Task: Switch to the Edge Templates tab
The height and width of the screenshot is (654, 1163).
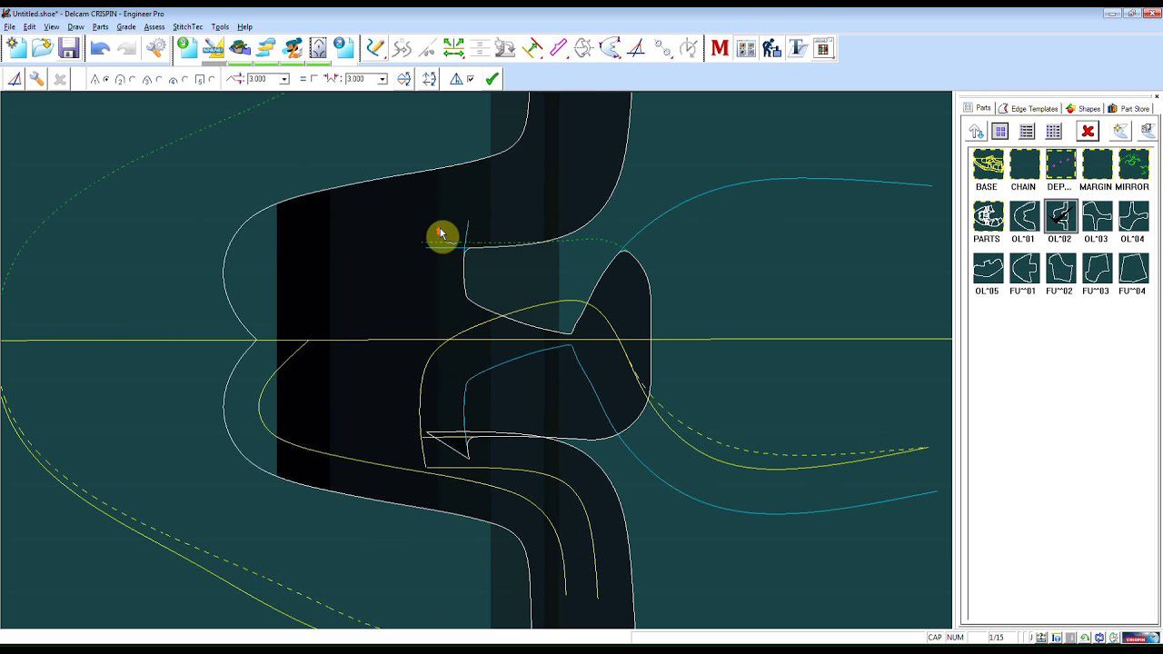Action: tap(1029, 109)
